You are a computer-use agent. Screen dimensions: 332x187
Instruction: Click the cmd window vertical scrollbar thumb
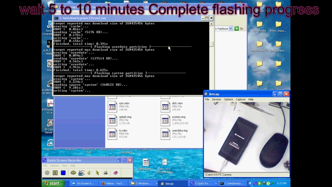211,44
